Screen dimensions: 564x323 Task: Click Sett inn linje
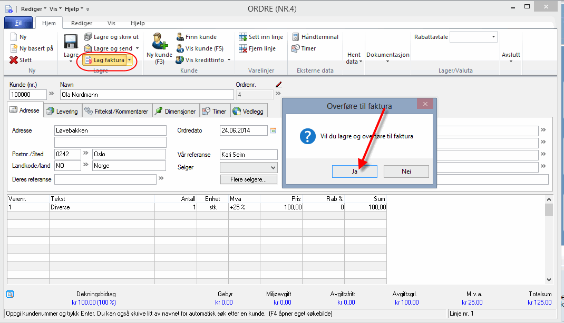261,37
